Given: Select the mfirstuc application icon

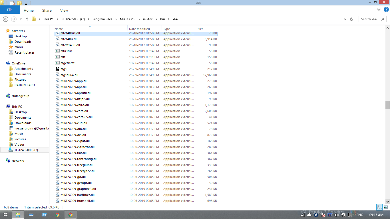Looking at the screenshot, I should (57, 51).
